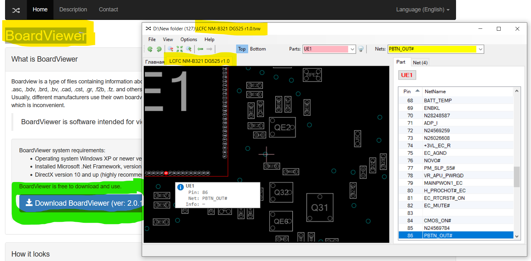Select pin row 70 N28248587

pos(456,116)
